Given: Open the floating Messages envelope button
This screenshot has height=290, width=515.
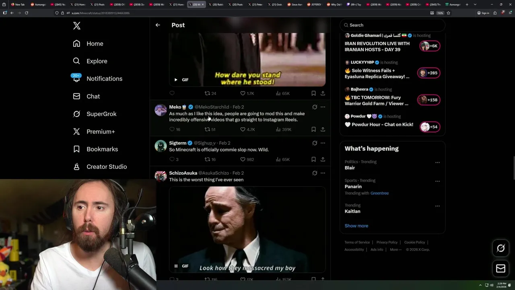Looking at the screenshot, I should 501,269.
